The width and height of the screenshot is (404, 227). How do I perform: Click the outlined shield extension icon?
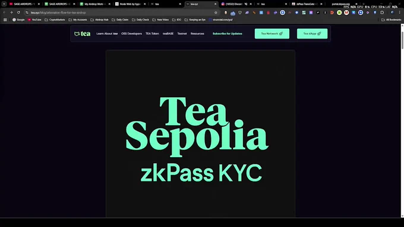tap(240, 12)
